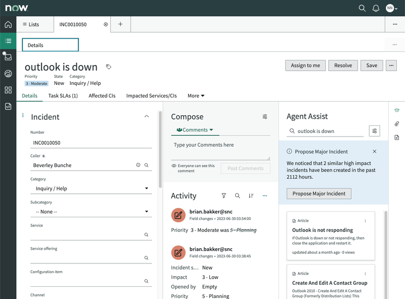Sort the Activity stream order
The width and height of the screenshot is (405, 299).
[x=251, y=195]
